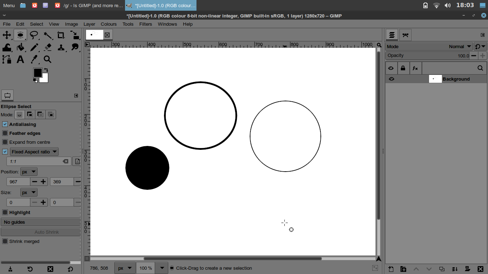Open the Size unit px dropdown
The height and width of the screenshot is (274, 488).
[29, 192]
